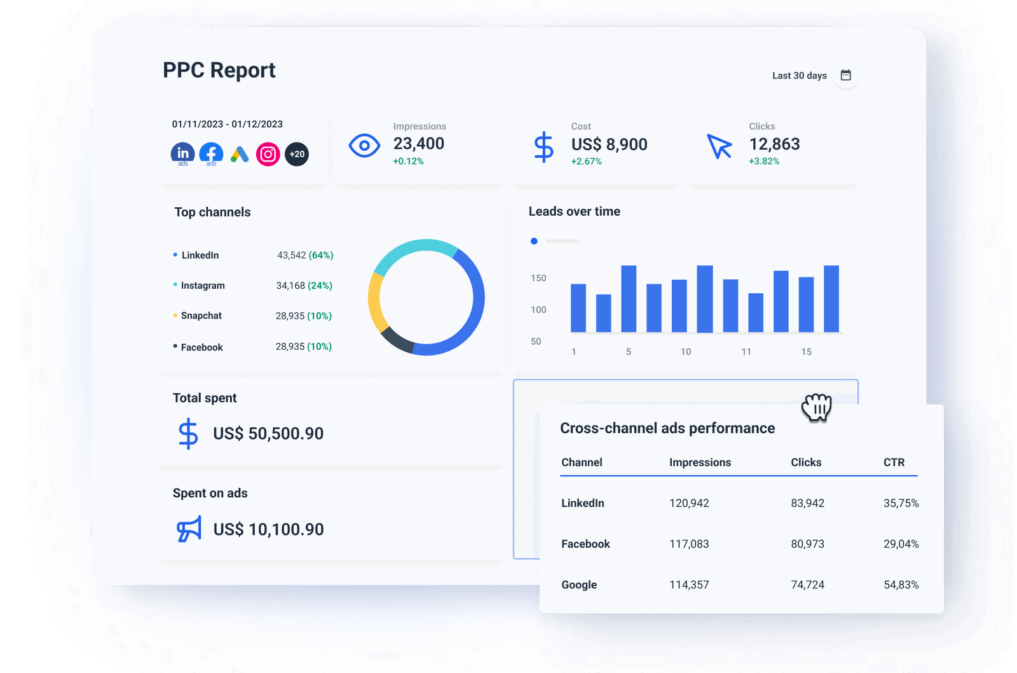The image size is (1017, 673).
Task: Sort the table by the CTR column header
Action: tap(895, 462)
